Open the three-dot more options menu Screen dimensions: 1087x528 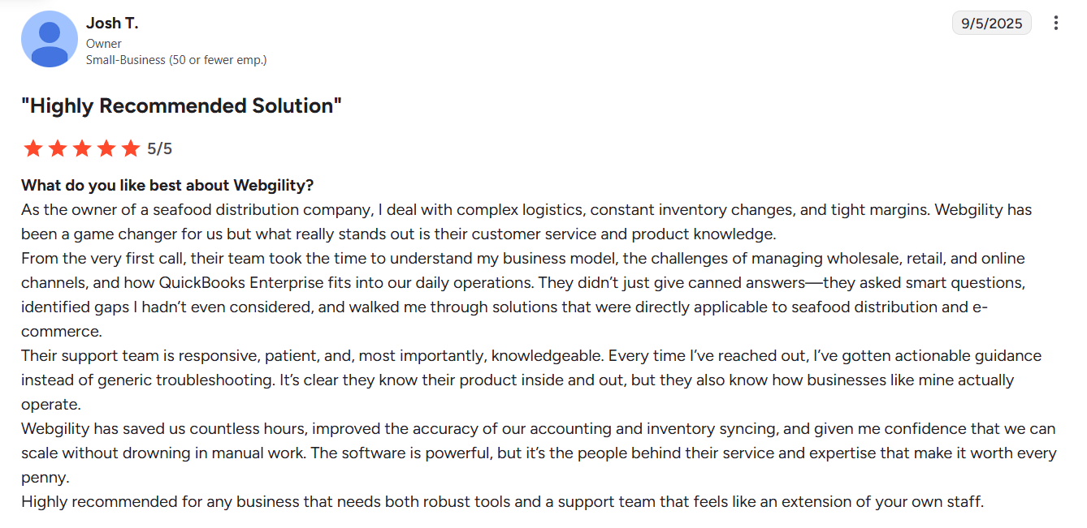click(1055, 23)
